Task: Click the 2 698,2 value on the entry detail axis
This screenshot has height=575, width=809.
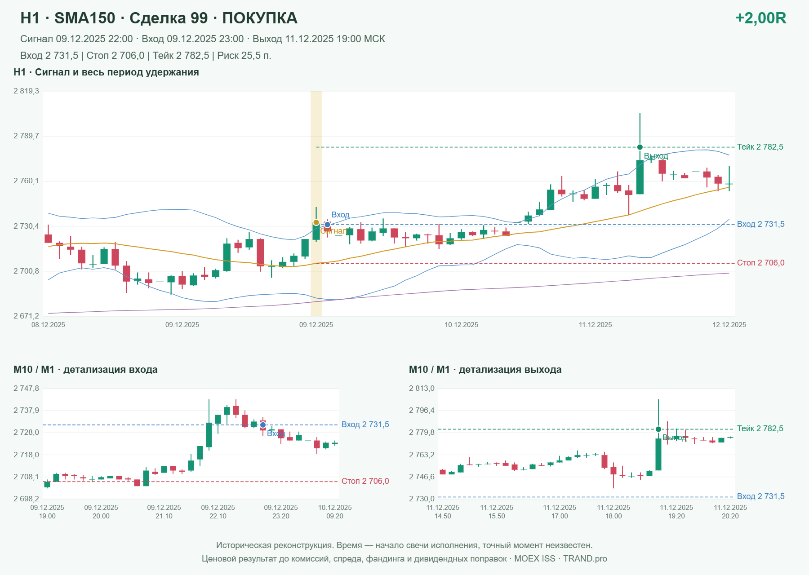Action: 26,499
